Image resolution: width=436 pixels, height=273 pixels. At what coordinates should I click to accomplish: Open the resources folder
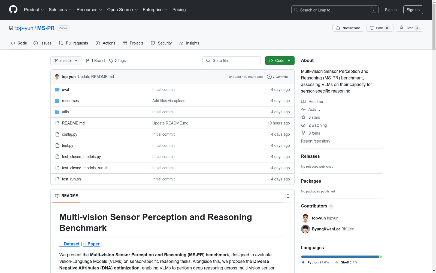pyautogui.click(x=70, y=101)
